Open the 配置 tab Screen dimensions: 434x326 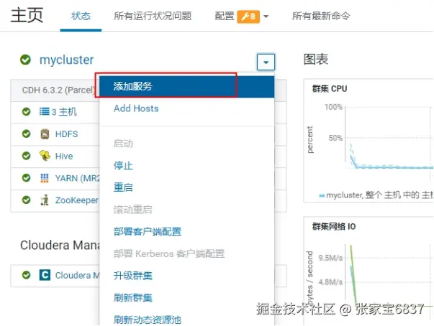[225, 16]
